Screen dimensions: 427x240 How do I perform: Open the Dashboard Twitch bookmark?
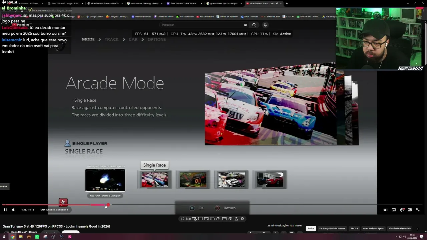pos(164,16)
